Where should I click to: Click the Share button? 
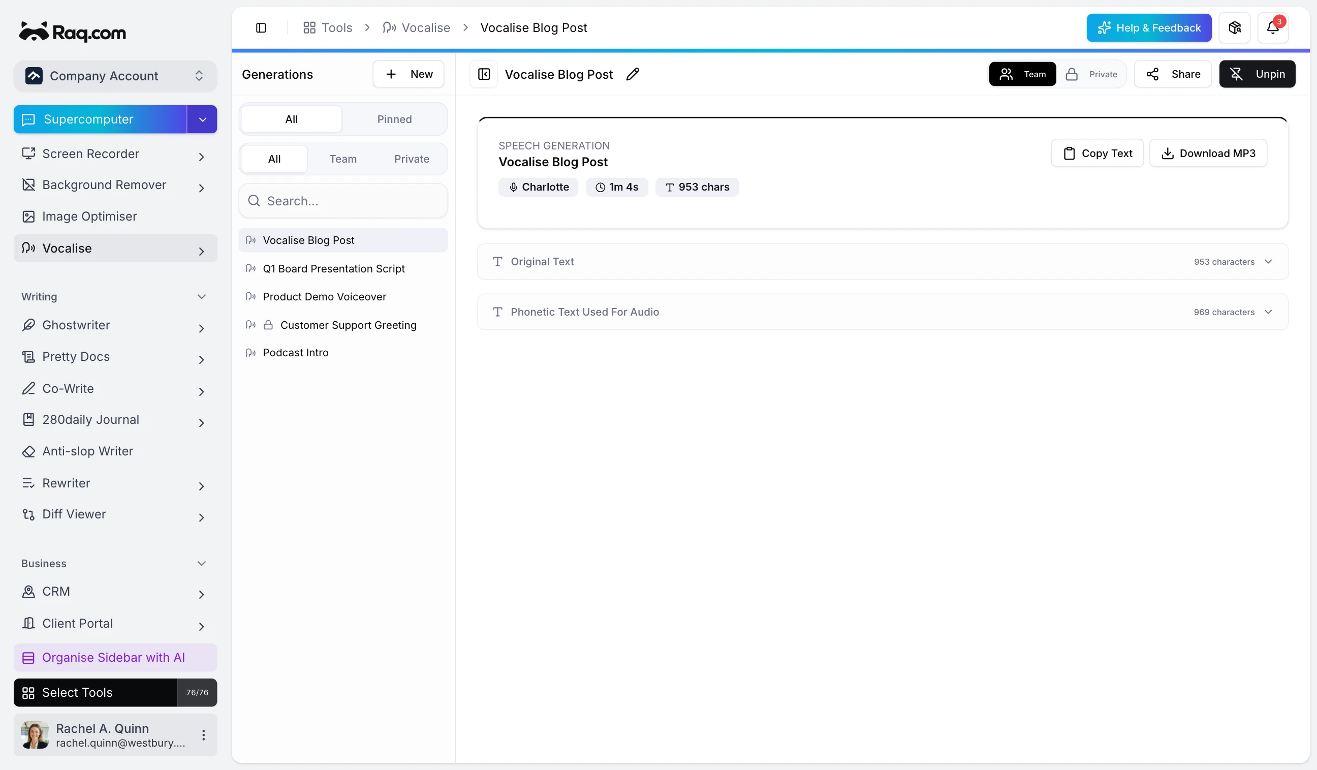1173,74
